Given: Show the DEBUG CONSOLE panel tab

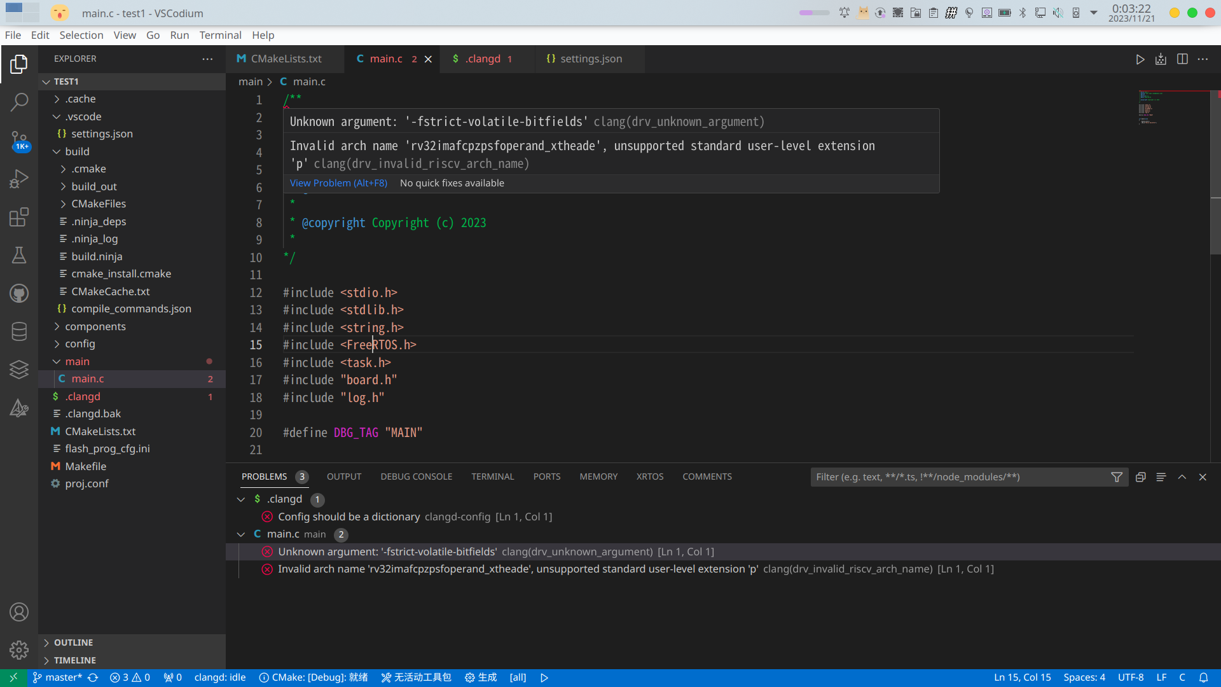Looking at the screenshot, I should click(x=417, y=477).
